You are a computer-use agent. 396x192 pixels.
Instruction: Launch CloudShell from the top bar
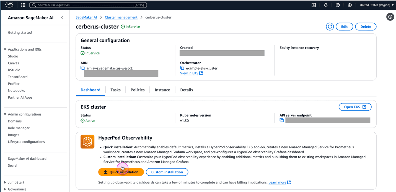tap(314, 5)
